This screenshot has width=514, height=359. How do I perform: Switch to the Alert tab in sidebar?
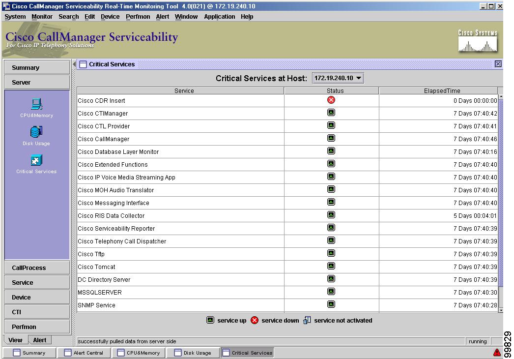(40, 340)
